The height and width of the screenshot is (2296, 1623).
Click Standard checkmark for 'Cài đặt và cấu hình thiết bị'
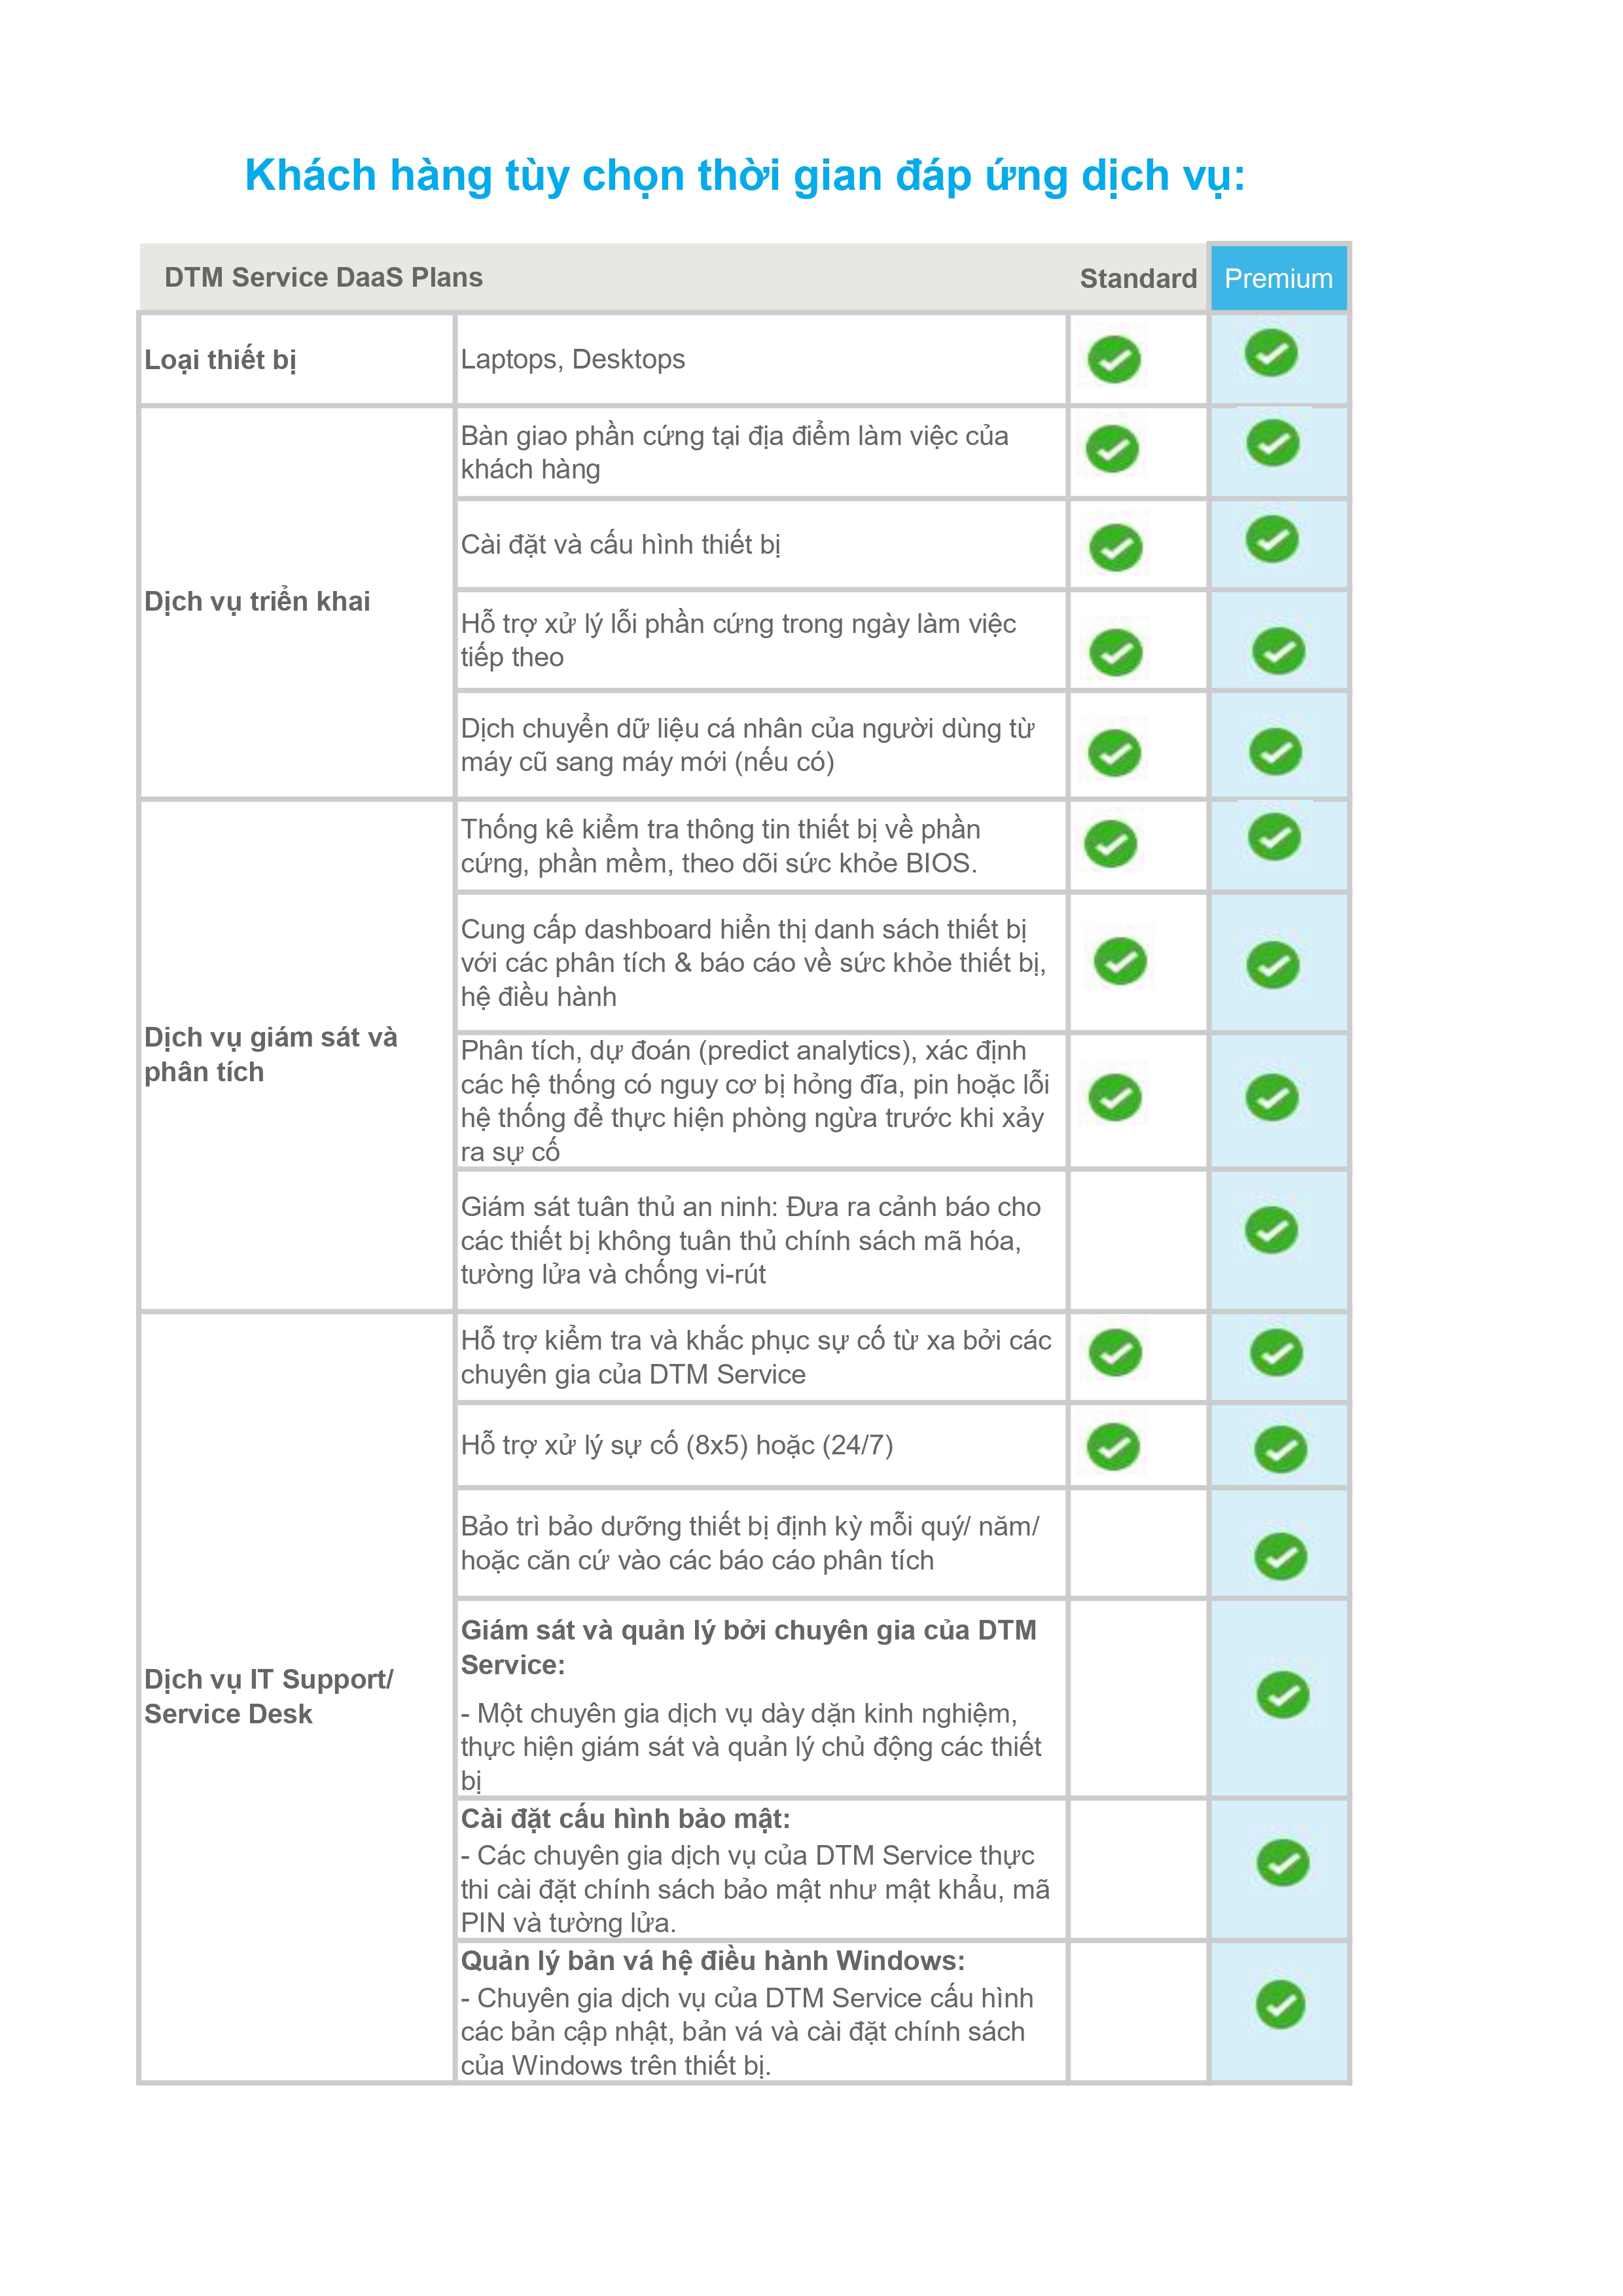pos(1115,547)
